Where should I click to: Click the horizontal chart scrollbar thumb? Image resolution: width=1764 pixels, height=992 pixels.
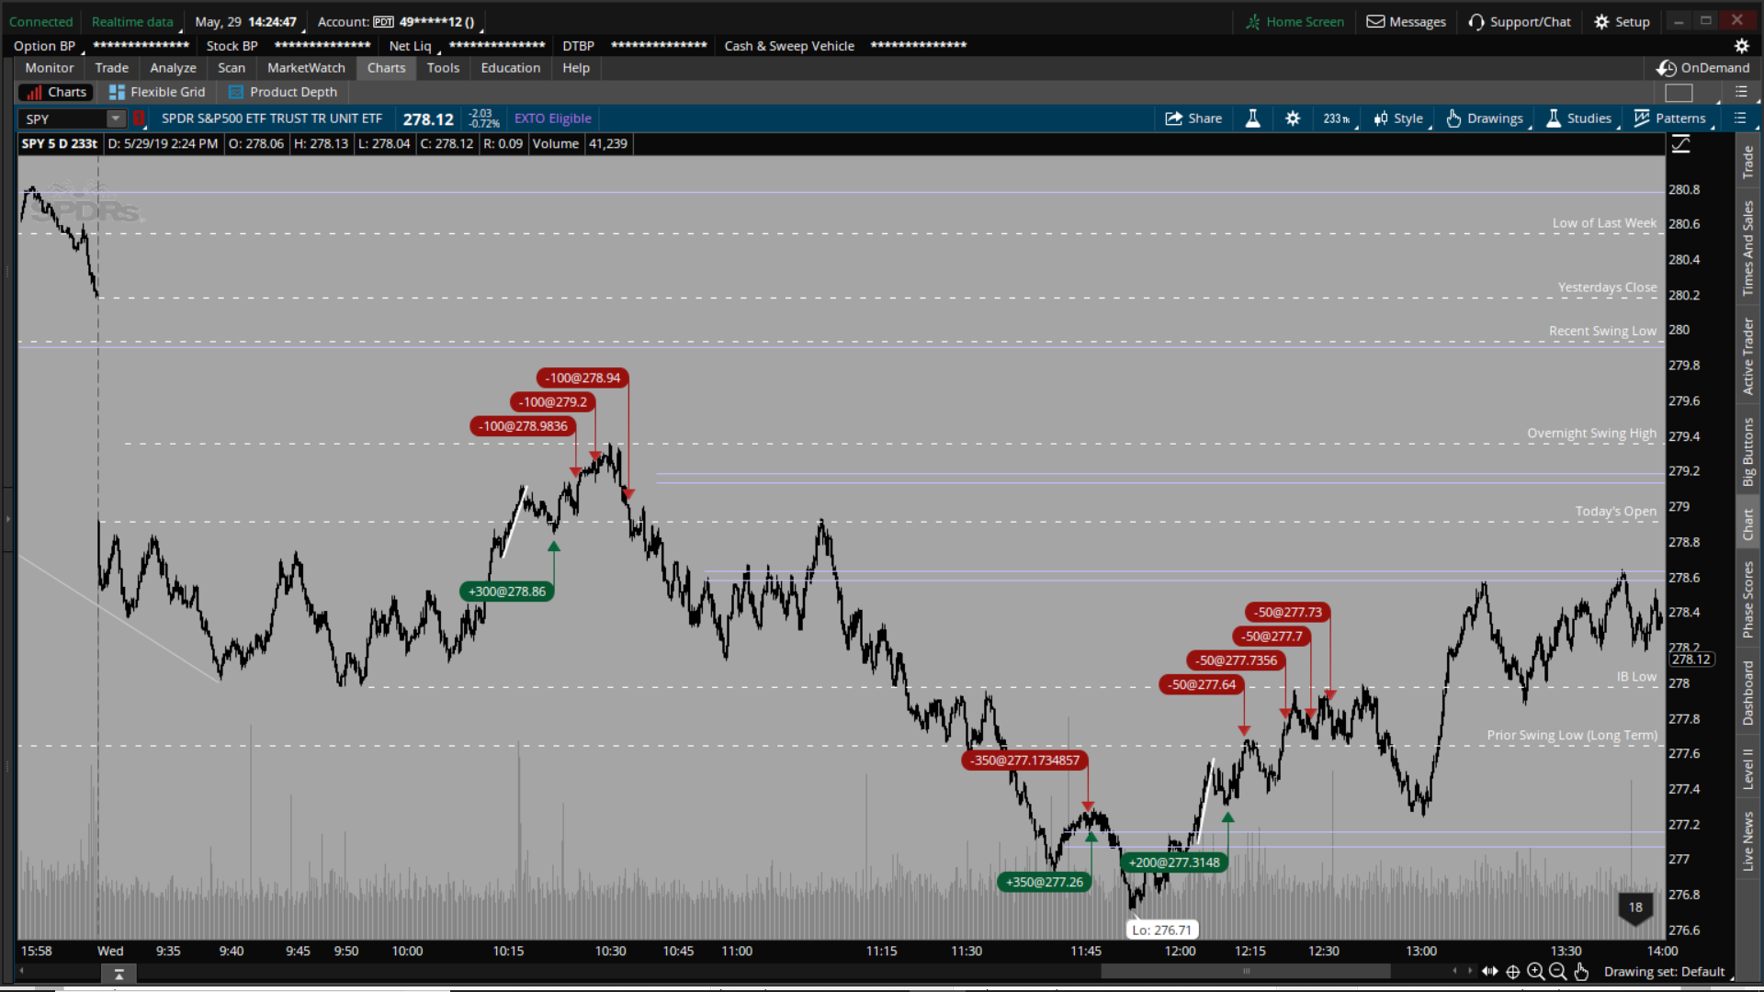[1246, 971]
